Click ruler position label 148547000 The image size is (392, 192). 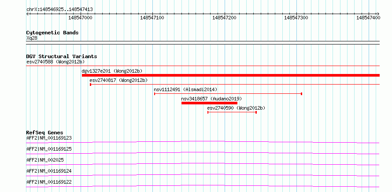[80, 18]
